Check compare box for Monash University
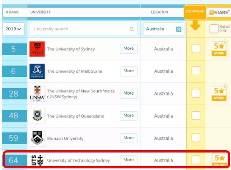The height and width of the screenshot is (170, 231). (196, 138)
